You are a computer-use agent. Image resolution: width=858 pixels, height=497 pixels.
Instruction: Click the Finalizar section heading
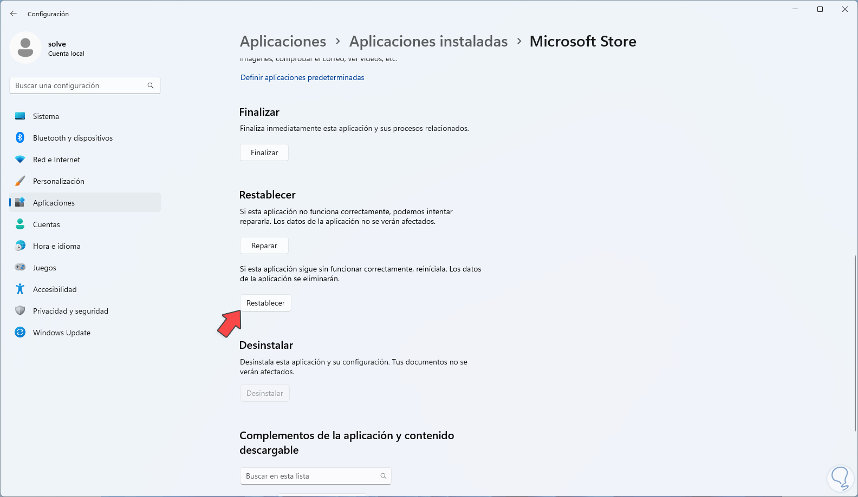point(259,112)
